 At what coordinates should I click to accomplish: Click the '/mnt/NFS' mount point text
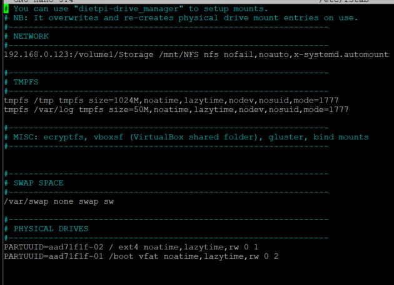pyautogui.click(x=179, y=54)
